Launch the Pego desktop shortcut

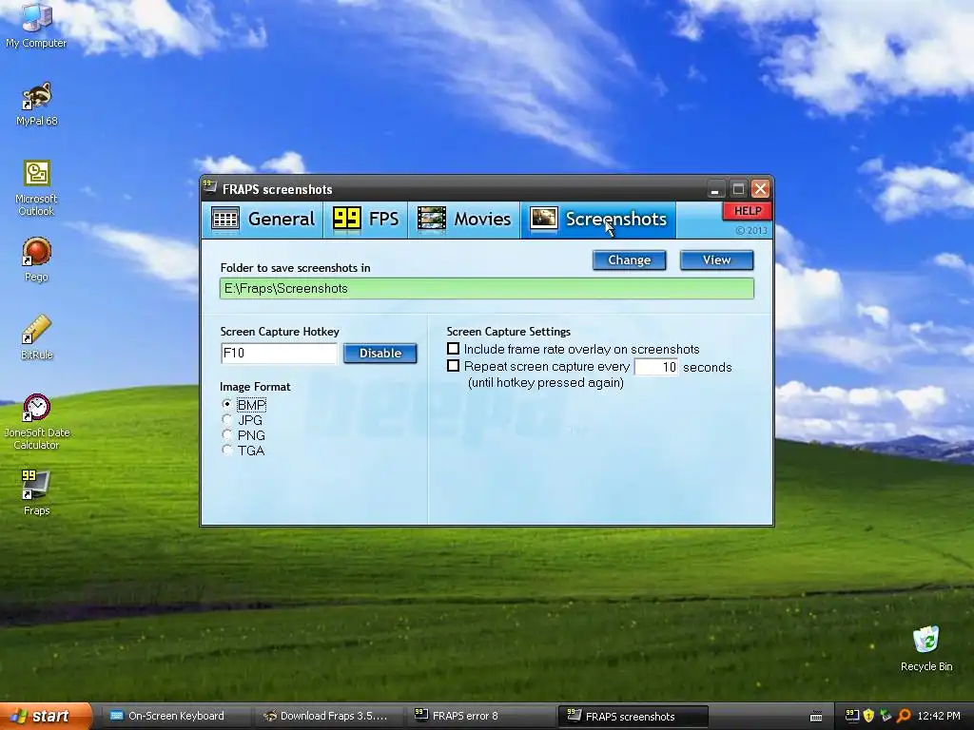pos(37,259)
